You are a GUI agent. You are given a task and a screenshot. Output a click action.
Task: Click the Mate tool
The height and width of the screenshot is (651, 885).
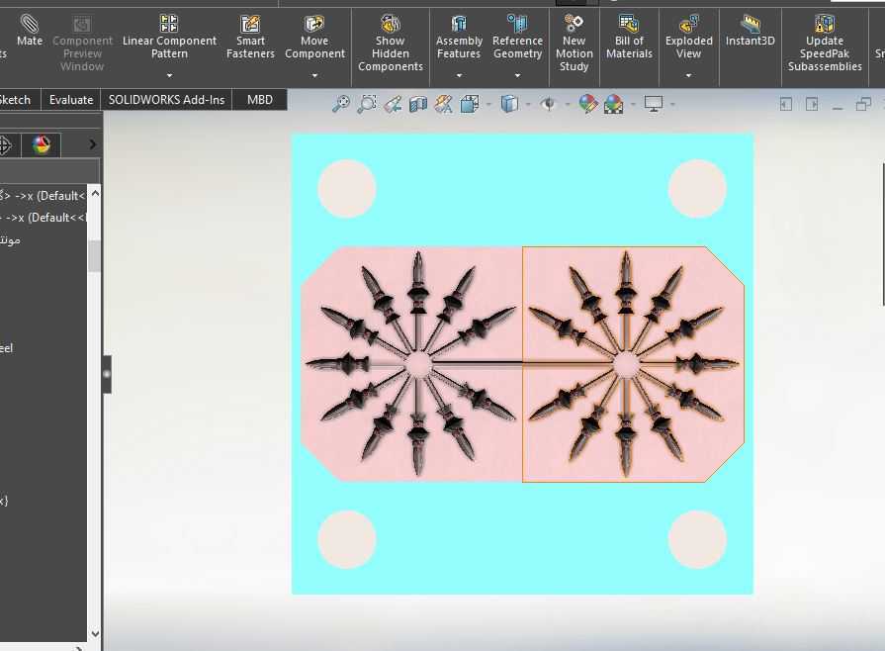tap(30, 30)
